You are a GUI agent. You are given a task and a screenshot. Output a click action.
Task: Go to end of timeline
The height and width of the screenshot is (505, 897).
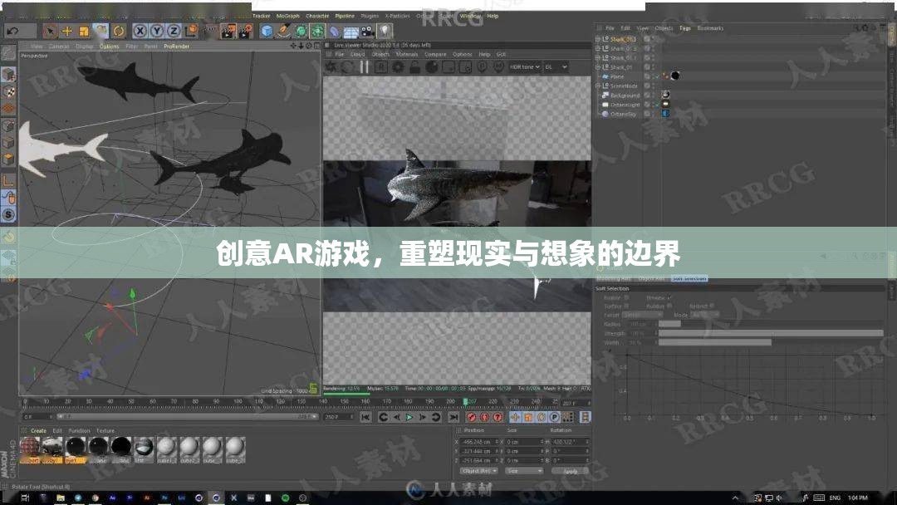453,418
